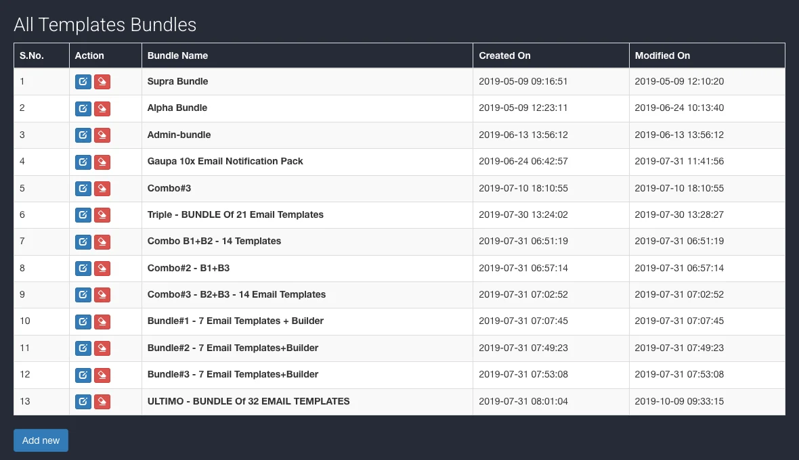Click the All Templates Bundles heading

105,25
